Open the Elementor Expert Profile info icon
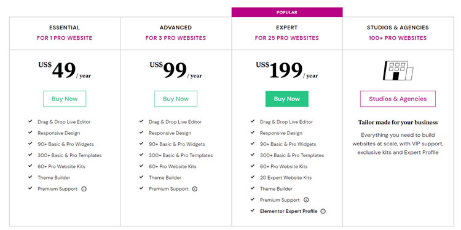461x230 pixels. 323,211
